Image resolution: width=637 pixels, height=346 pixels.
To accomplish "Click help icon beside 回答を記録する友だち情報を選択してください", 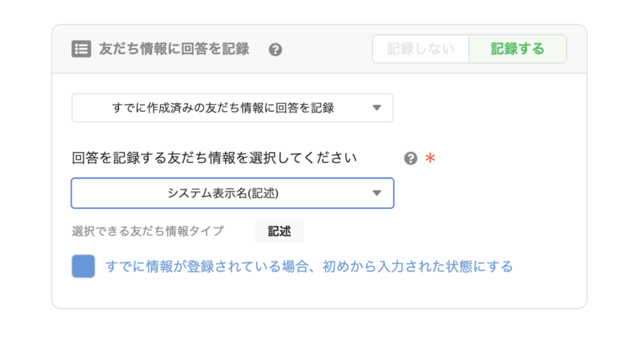I will pos(411,158).
